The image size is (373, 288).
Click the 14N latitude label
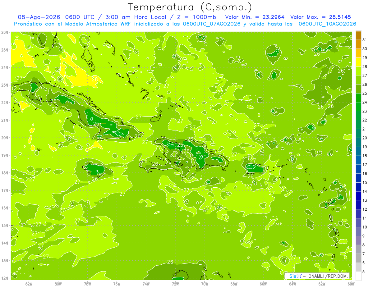pyautogui.click(x=5, y=243)
